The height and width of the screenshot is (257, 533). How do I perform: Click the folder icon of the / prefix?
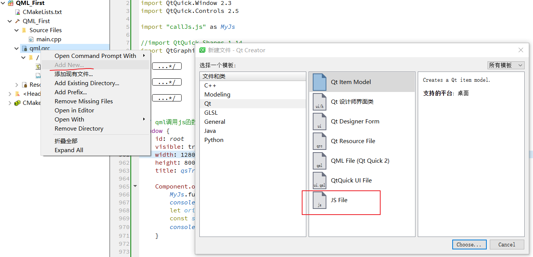point(31,58)
